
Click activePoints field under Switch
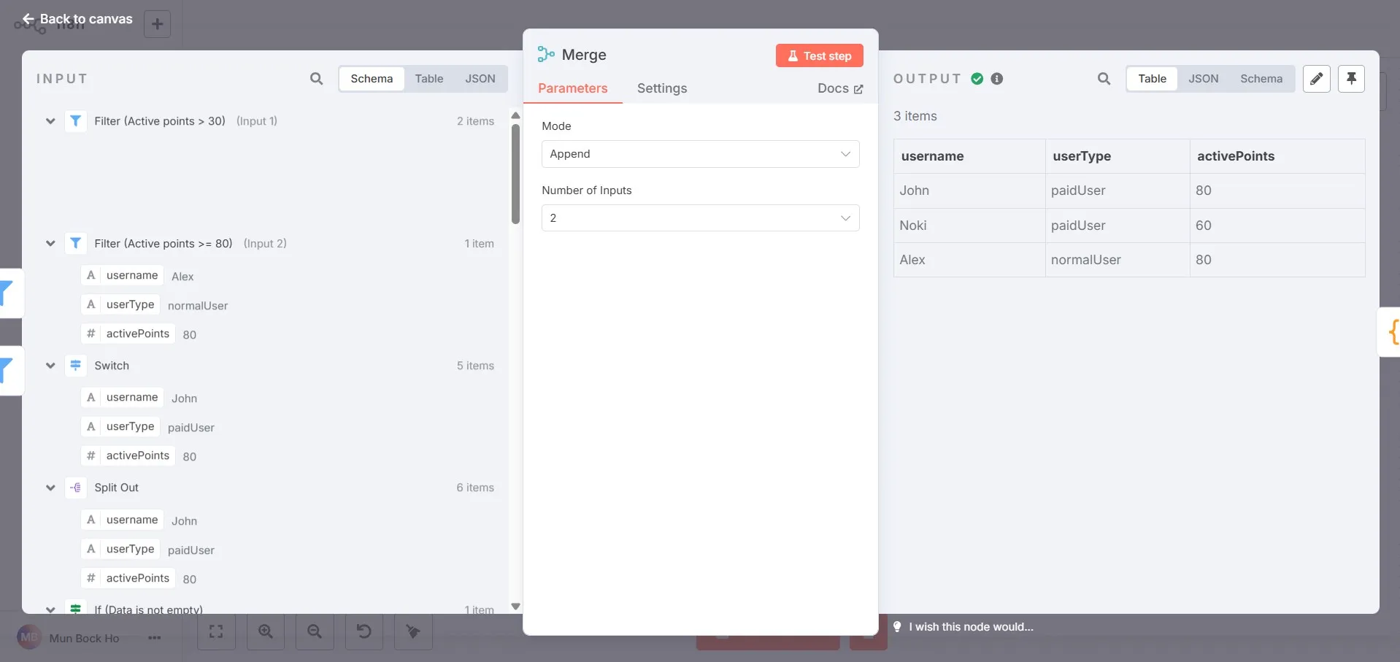[128, 455]
